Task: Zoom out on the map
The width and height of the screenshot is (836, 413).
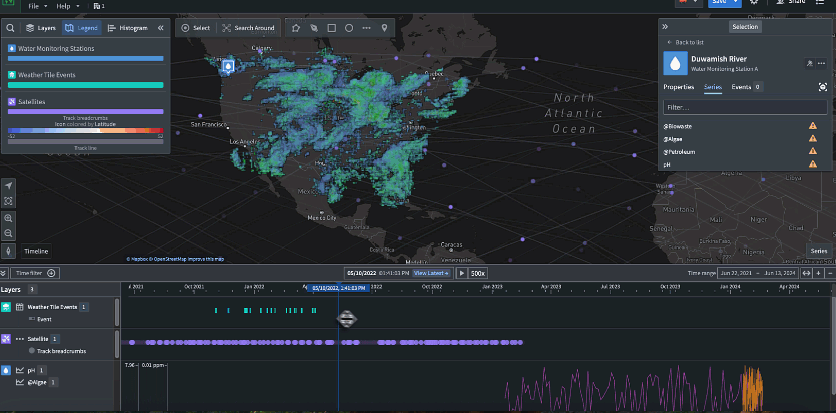Action: [x=8, y=233]
